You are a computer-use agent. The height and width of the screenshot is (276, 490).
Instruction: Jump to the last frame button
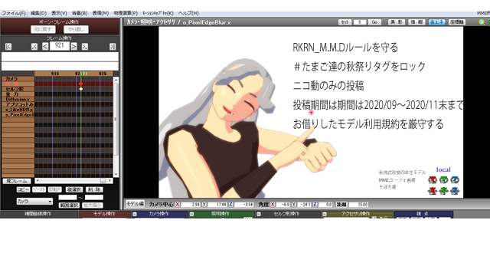pos(113,47)
